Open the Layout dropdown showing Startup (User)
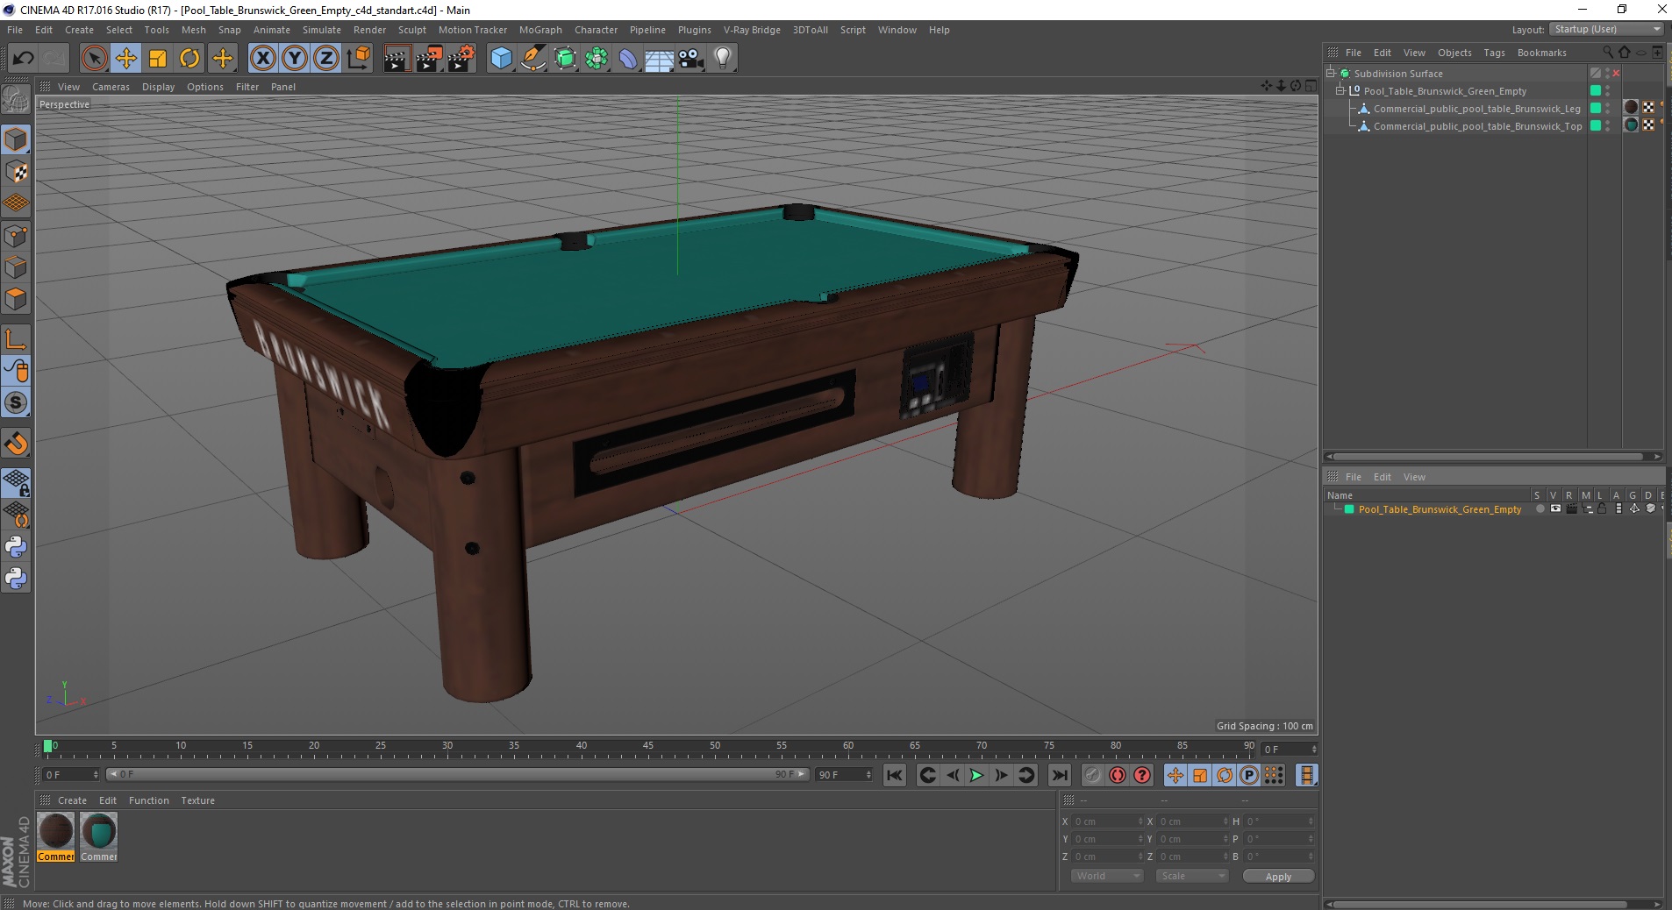 (1606, 29)
